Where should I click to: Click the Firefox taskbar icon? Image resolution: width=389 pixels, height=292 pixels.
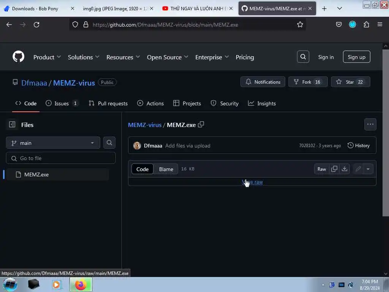click(x=81, y=284)
